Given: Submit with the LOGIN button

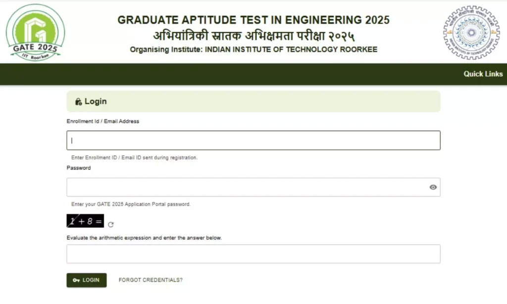Looking at the screenshot, I should click(x=87, y=280).
